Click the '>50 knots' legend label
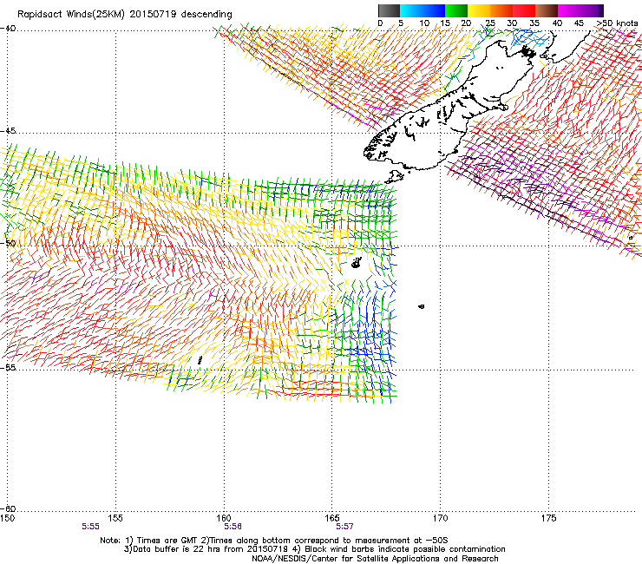Image resolution: width=642 pixels, height=564 pixels. tap(618, 23)
